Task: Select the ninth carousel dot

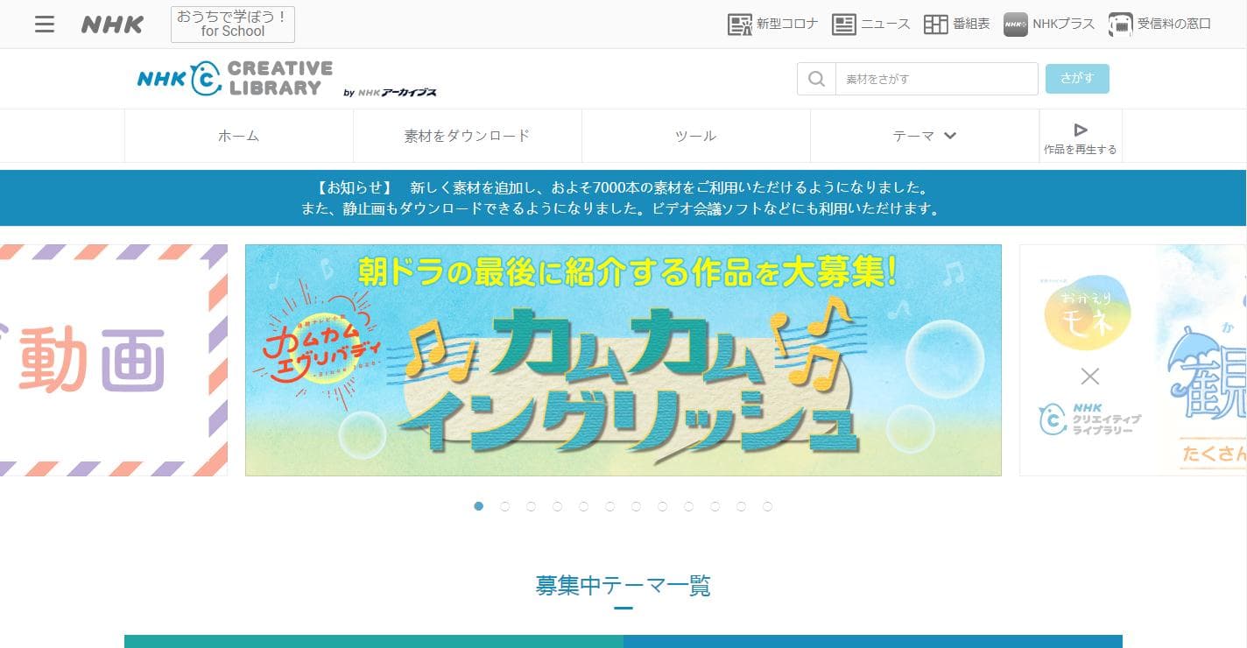Action: point(688,506)
